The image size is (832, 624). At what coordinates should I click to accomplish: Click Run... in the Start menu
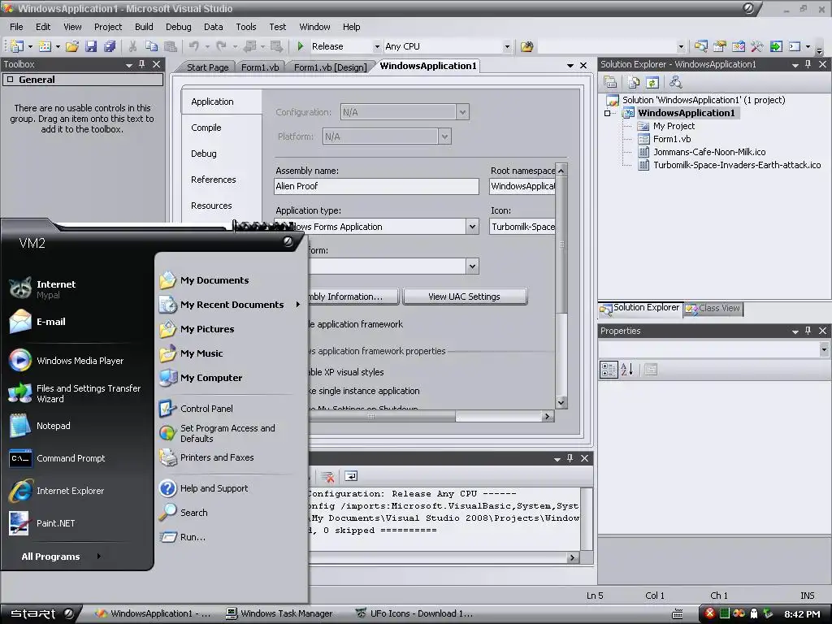[x=193, y=537]
